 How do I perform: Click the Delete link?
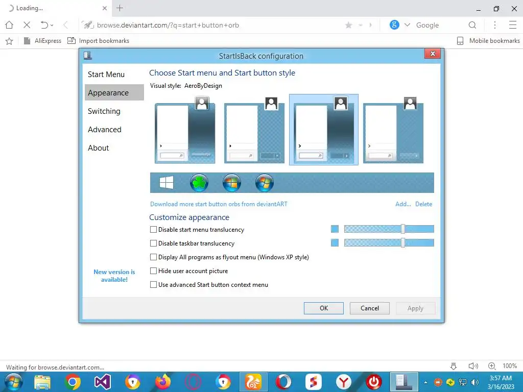423,204
